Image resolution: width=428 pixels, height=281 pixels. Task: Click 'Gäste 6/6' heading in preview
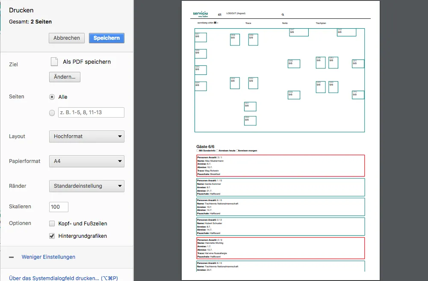205,147
